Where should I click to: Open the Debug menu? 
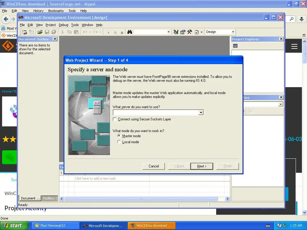(64, 25)
